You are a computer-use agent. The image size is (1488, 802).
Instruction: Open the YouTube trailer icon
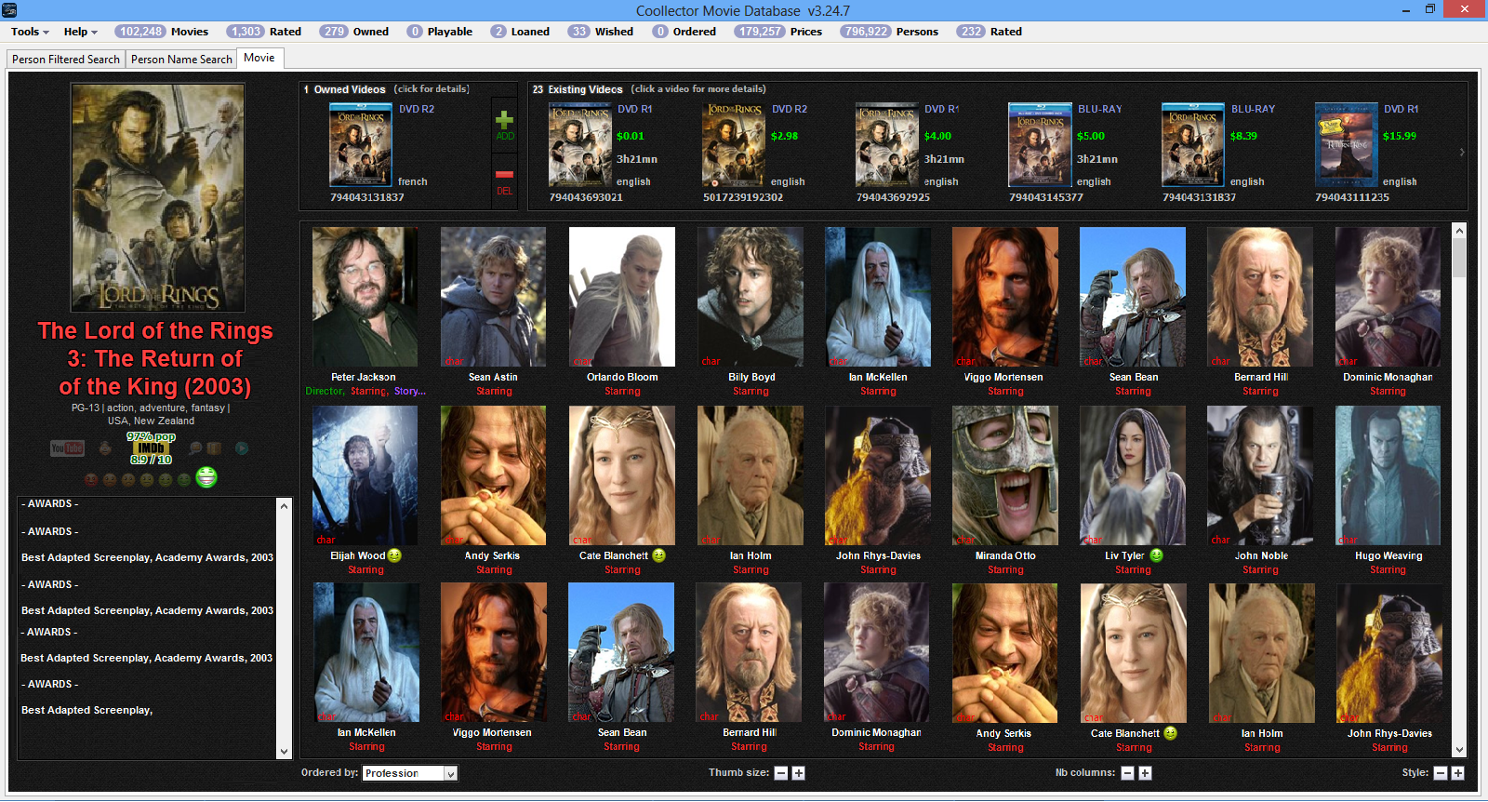(x=67, y=448)
